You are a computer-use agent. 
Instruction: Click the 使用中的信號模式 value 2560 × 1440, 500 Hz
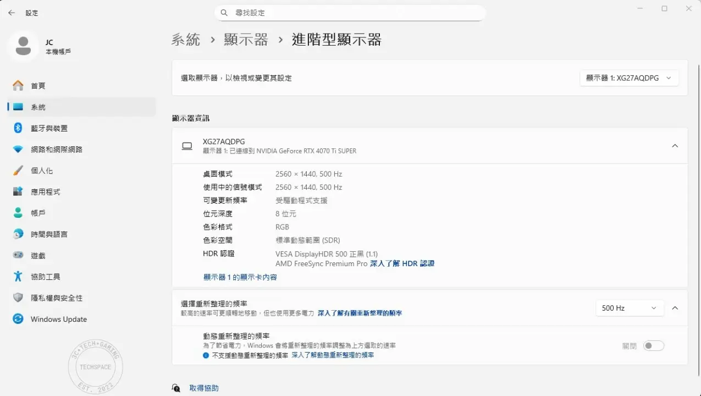click(x=308, y=188)
